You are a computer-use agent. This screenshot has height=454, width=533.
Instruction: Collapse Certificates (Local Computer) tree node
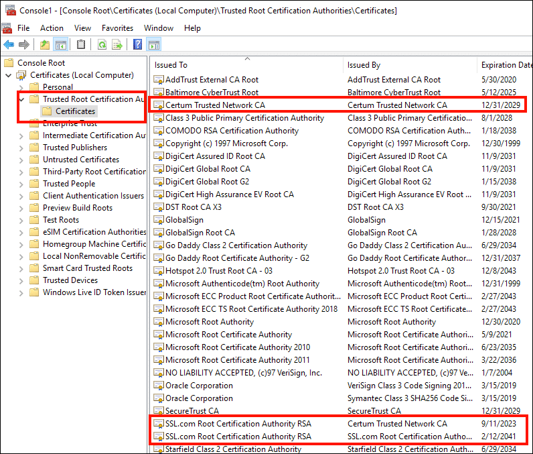click(9, 75)
